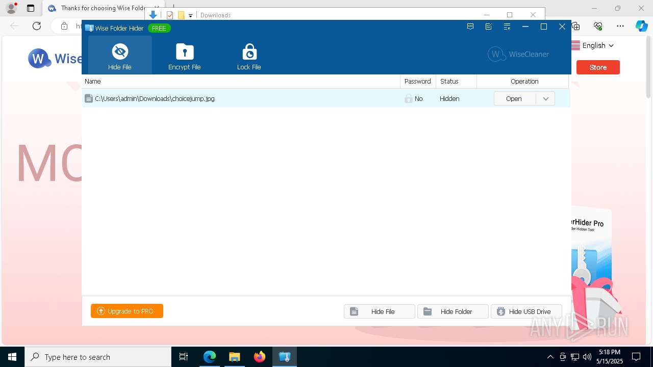653x367 pixels.
Task: Click the Operation column header
Action: coord(523,81)
